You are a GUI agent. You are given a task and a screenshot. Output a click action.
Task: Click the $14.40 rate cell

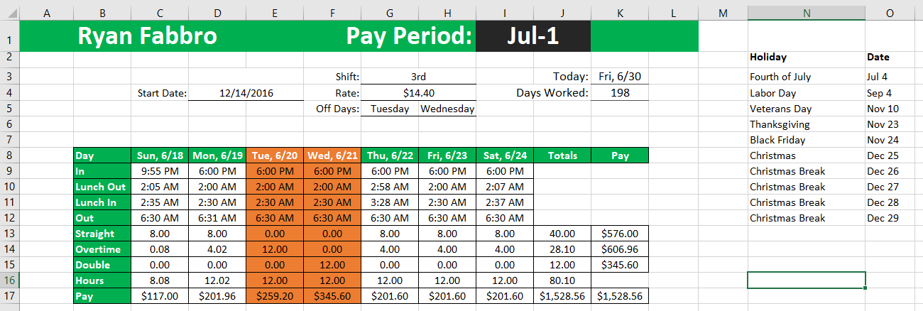pyautogui.click(x=418, y=93)
